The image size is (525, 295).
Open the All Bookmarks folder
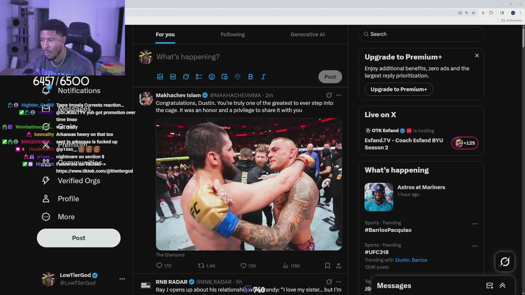coord(512,20)
